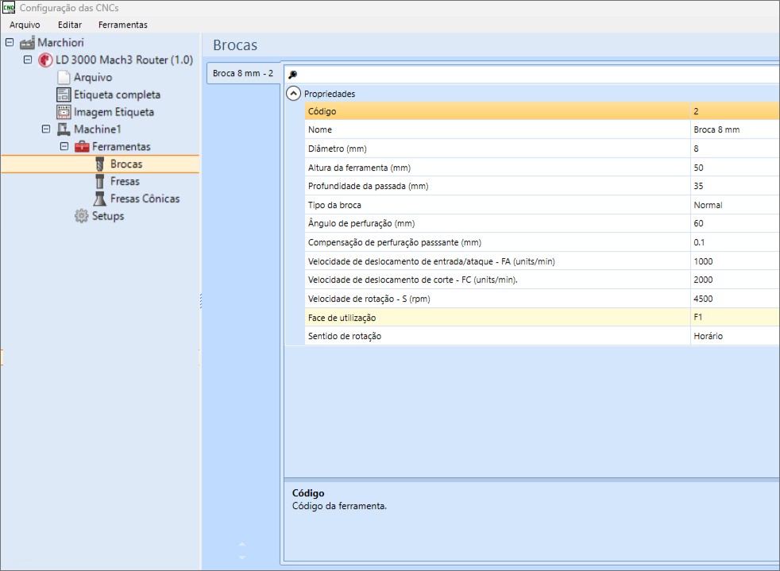This screenshot has height=571, width=780.
Task: Click the red Ferramentas toolbox icon
Action: pos(82,147)
